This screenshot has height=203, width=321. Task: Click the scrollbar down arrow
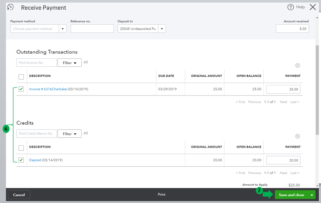pyautogui.click(x=317, y=186)
